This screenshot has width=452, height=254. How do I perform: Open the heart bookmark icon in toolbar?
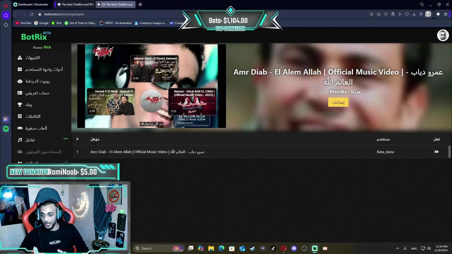coord(407,14)
